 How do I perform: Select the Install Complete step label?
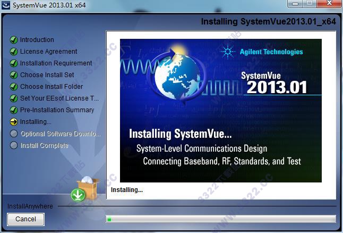point(44,145)
